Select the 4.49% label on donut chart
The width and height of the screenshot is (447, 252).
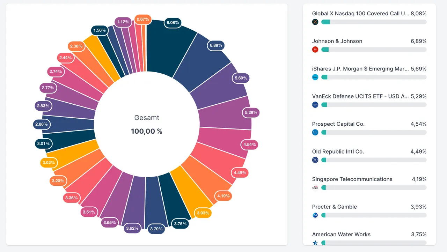pyautogui.click(x=240, y=173)
